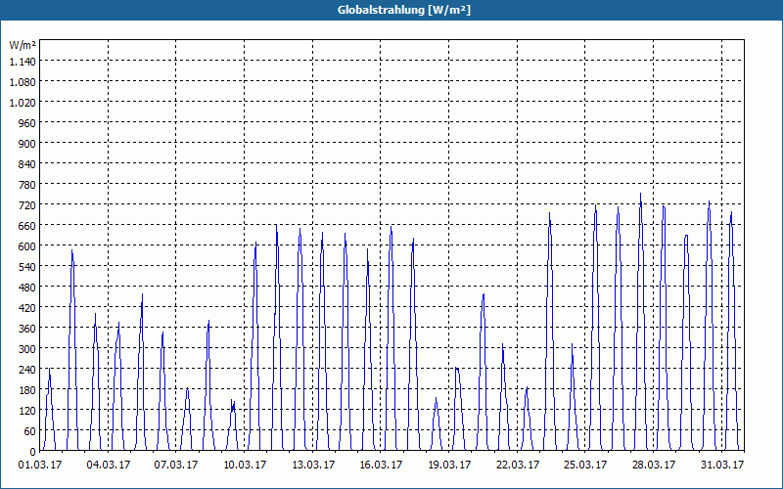Click the 31.03.17 date label
This screenshot has width=783, height=489.
(722, 465)
